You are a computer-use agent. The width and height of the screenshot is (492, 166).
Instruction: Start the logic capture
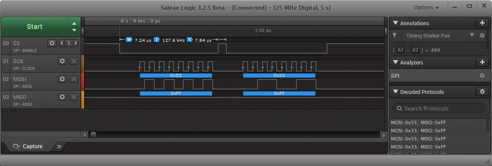click(35, 27)
